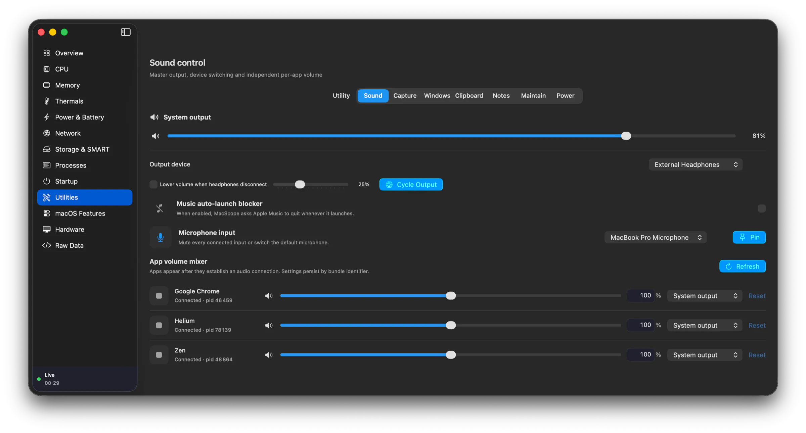Click the "Connected · pid 78139" text

[203, 330]
